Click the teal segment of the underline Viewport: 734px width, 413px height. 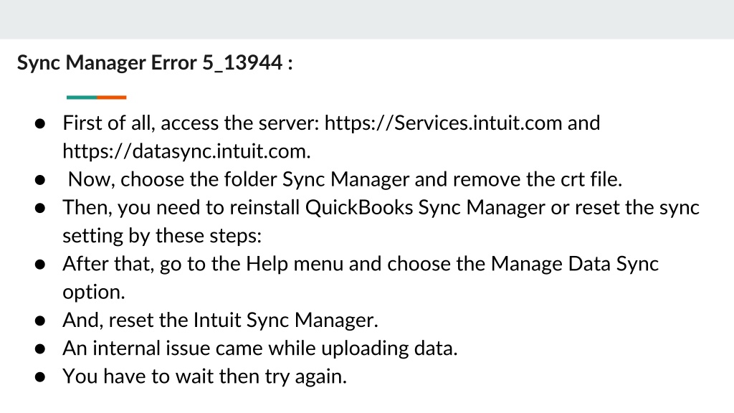pos(82,98)
